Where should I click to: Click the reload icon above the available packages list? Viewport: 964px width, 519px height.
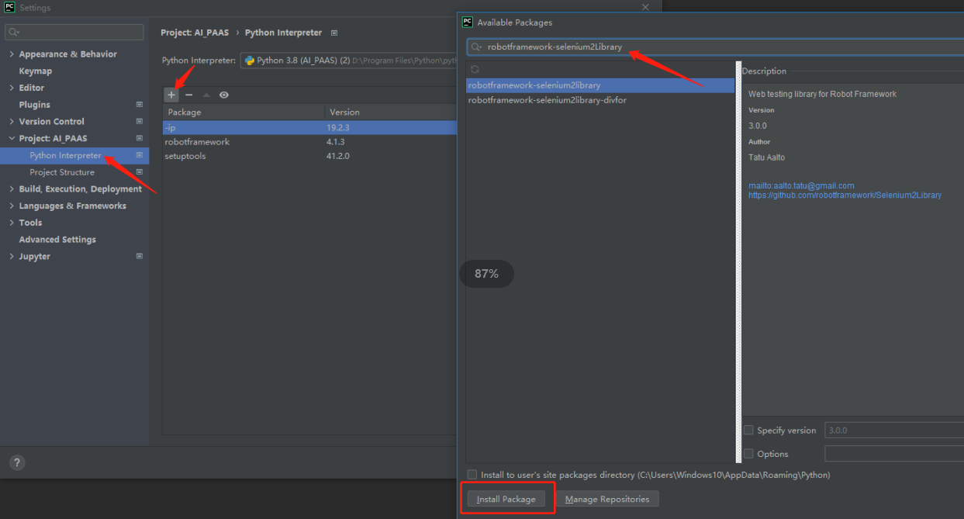475,70
